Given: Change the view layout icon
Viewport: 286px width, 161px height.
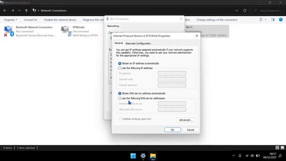Looking at the screenshot, I should point(261,20).
